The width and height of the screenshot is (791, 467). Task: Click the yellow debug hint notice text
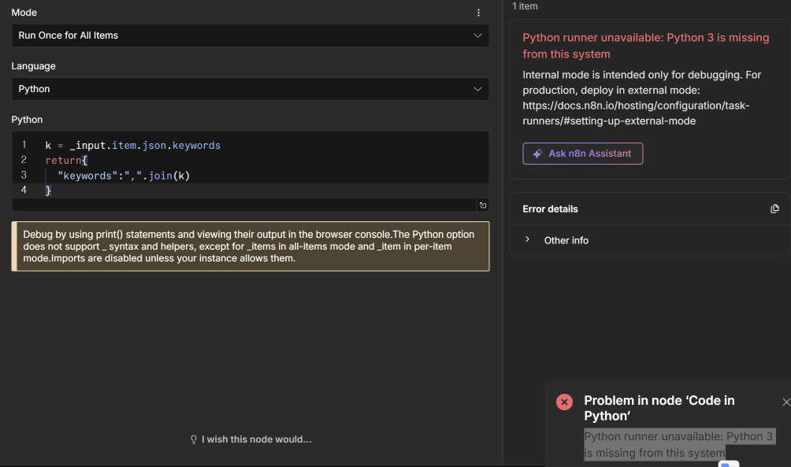point(251,246)
